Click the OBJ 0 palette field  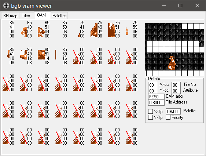[x=173, y=112]
